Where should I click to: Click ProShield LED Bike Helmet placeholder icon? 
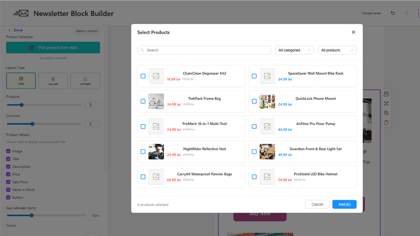(x=267, y=177)
